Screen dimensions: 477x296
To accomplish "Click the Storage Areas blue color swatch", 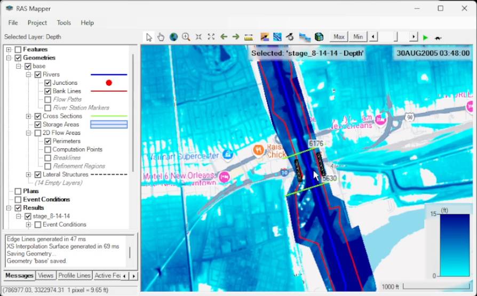I will click(109, 124).
